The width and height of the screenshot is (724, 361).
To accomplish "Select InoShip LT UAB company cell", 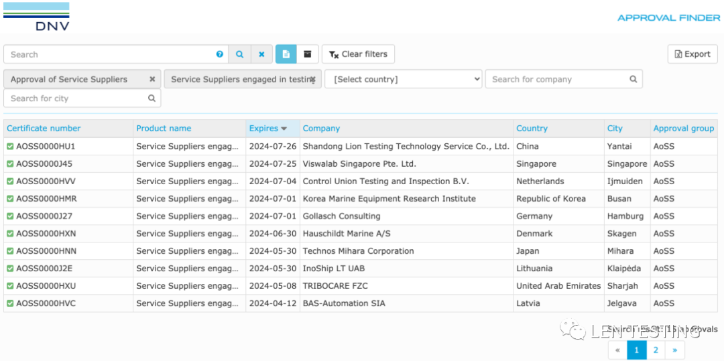I will coord(334,269).
